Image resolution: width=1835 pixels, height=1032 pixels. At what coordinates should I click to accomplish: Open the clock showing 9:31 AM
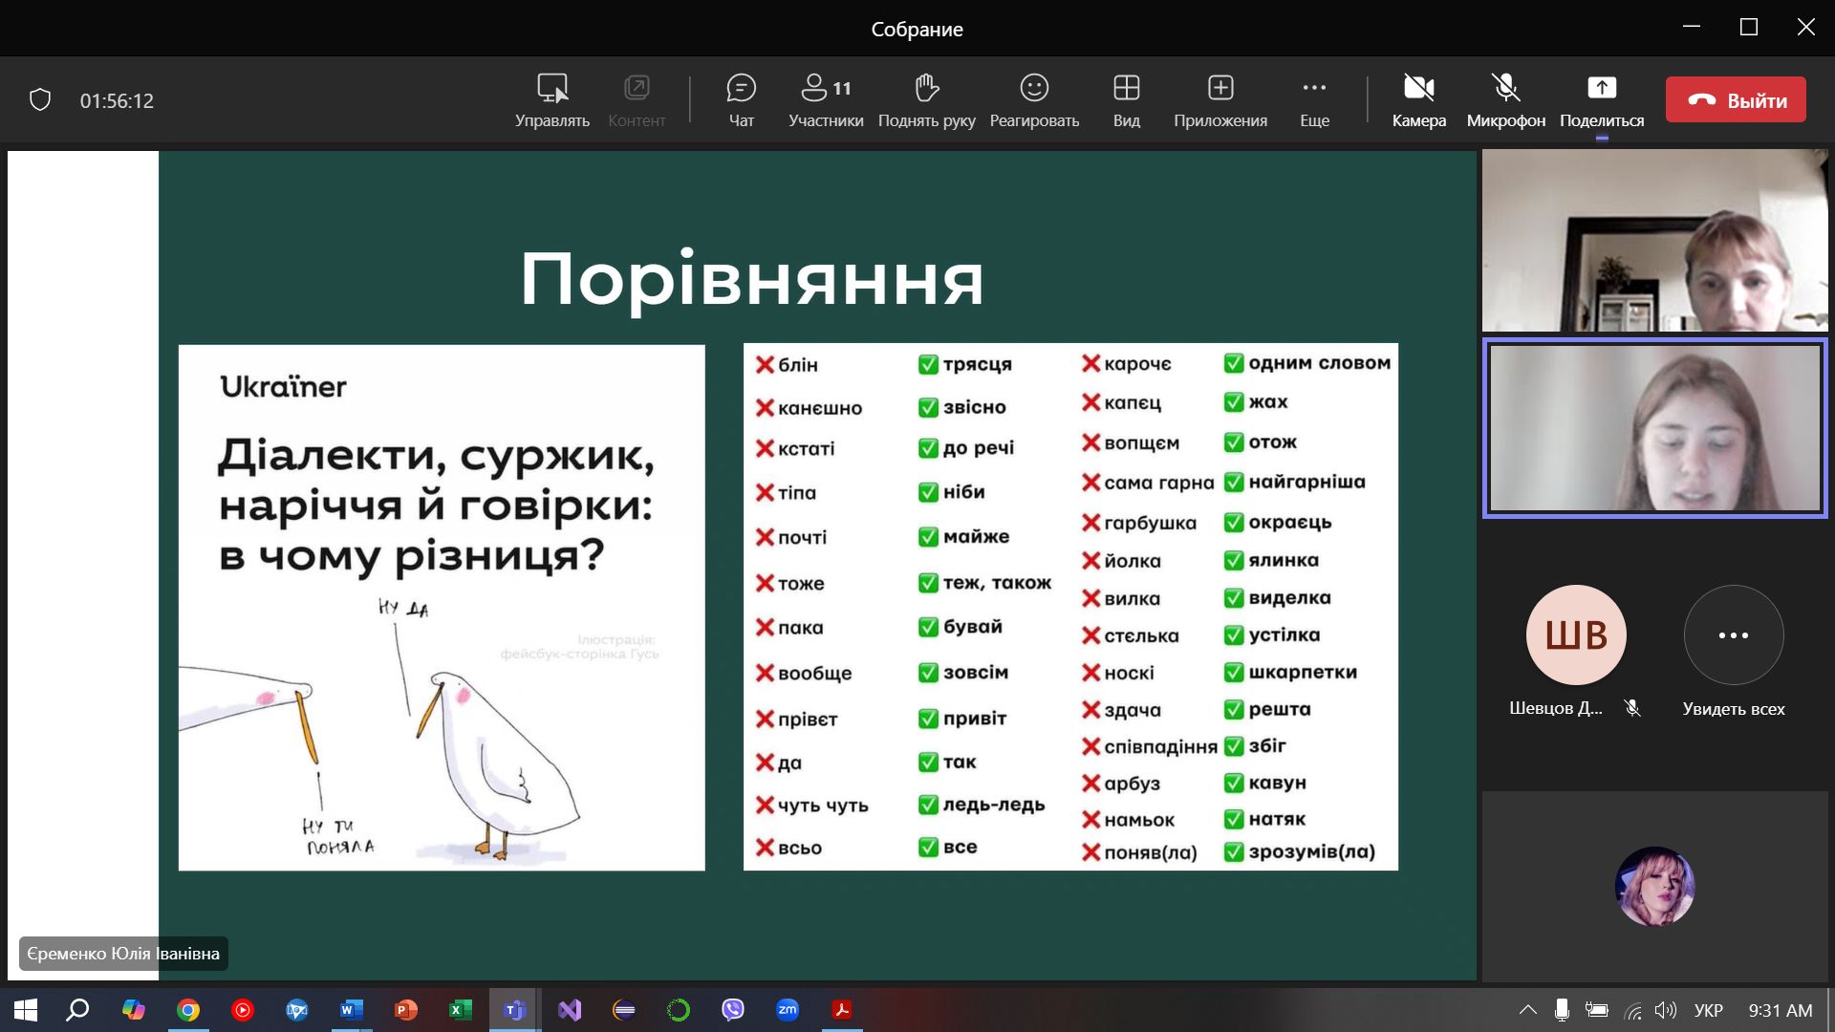point(1780,1010)
